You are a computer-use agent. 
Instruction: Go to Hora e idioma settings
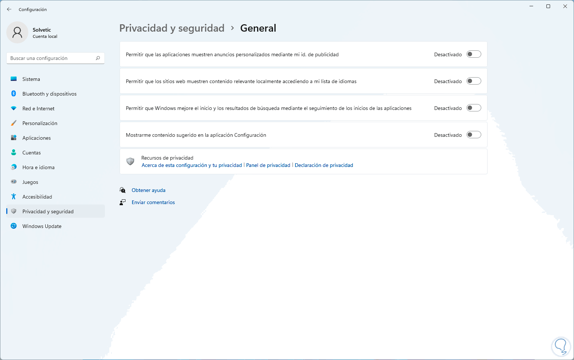point(38,167)
